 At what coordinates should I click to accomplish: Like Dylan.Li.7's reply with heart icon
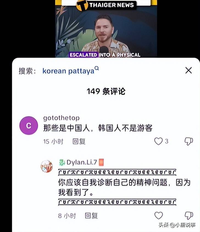[x=159, y=216]
